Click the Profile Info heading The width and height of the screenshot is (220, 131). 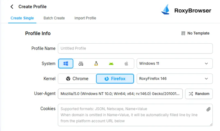38,33
